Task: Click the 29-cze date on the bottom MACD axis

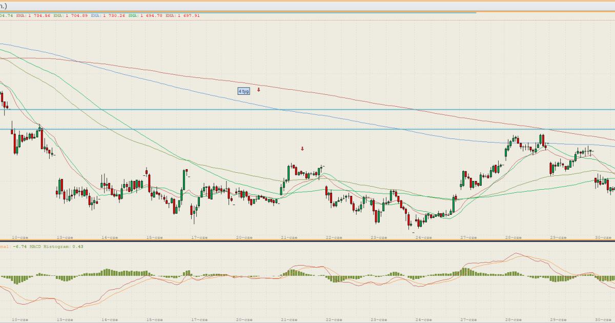Action: point(558,319)
